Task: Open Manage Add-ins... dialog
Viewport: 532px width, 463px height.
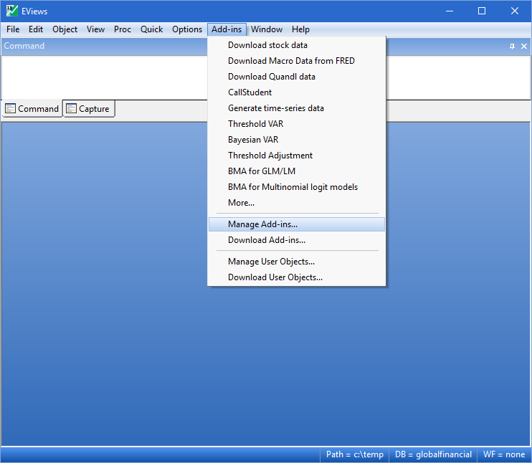Action: [262, 224]
